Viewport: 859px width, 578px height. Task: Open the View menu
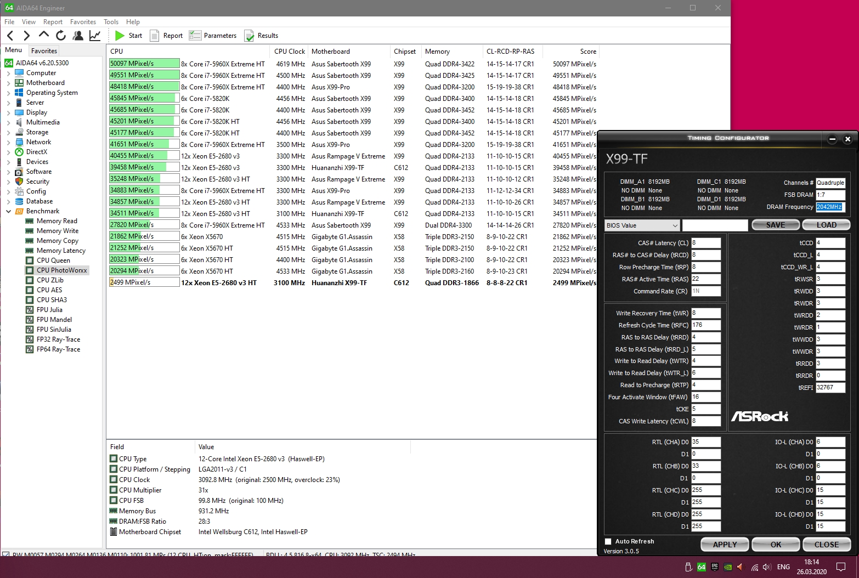click(29, 22)
